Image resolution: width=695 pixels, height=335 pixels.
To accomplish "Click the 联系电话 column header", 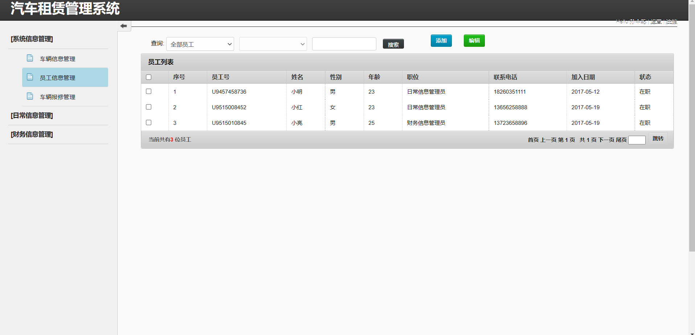I will (506, 77).
